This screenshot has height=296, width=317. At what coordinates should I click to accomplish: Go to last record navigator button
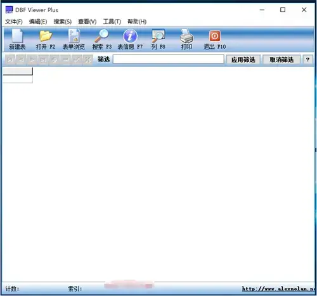tap(43, 60)
